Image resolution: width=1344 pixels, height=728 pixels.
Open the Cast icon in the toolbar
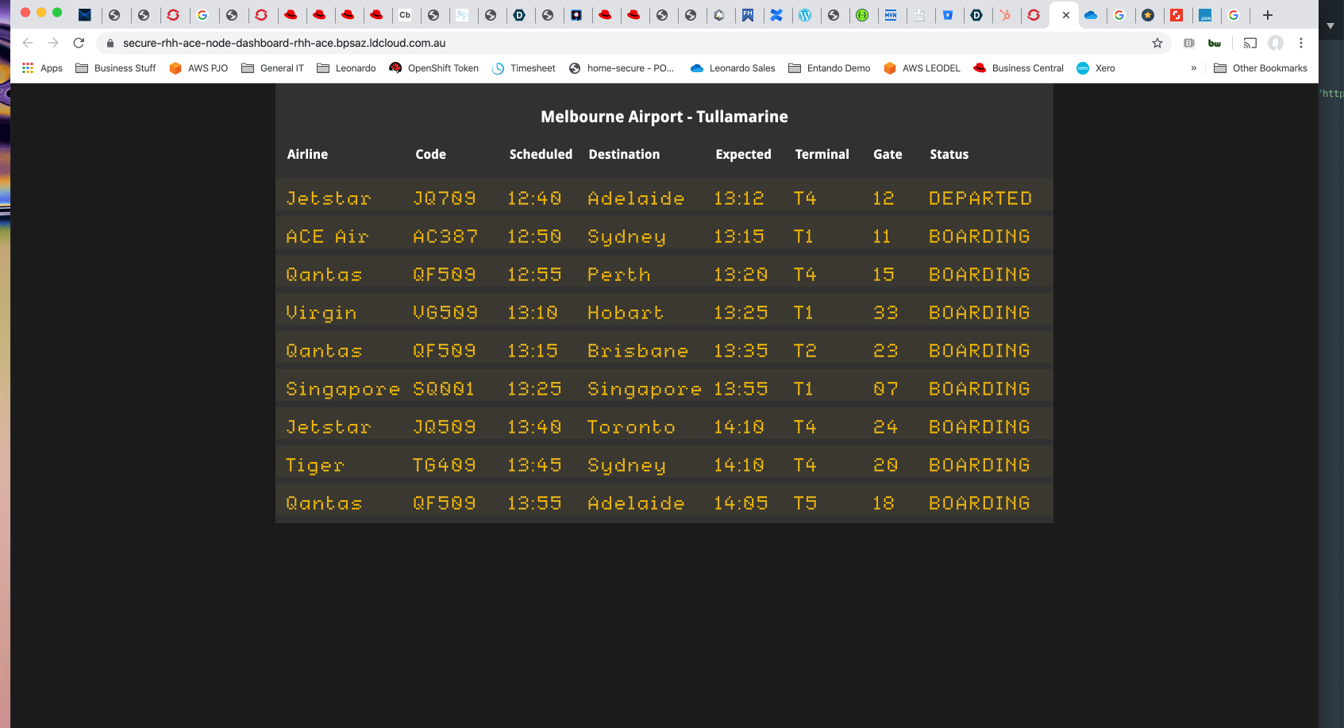1250,43
